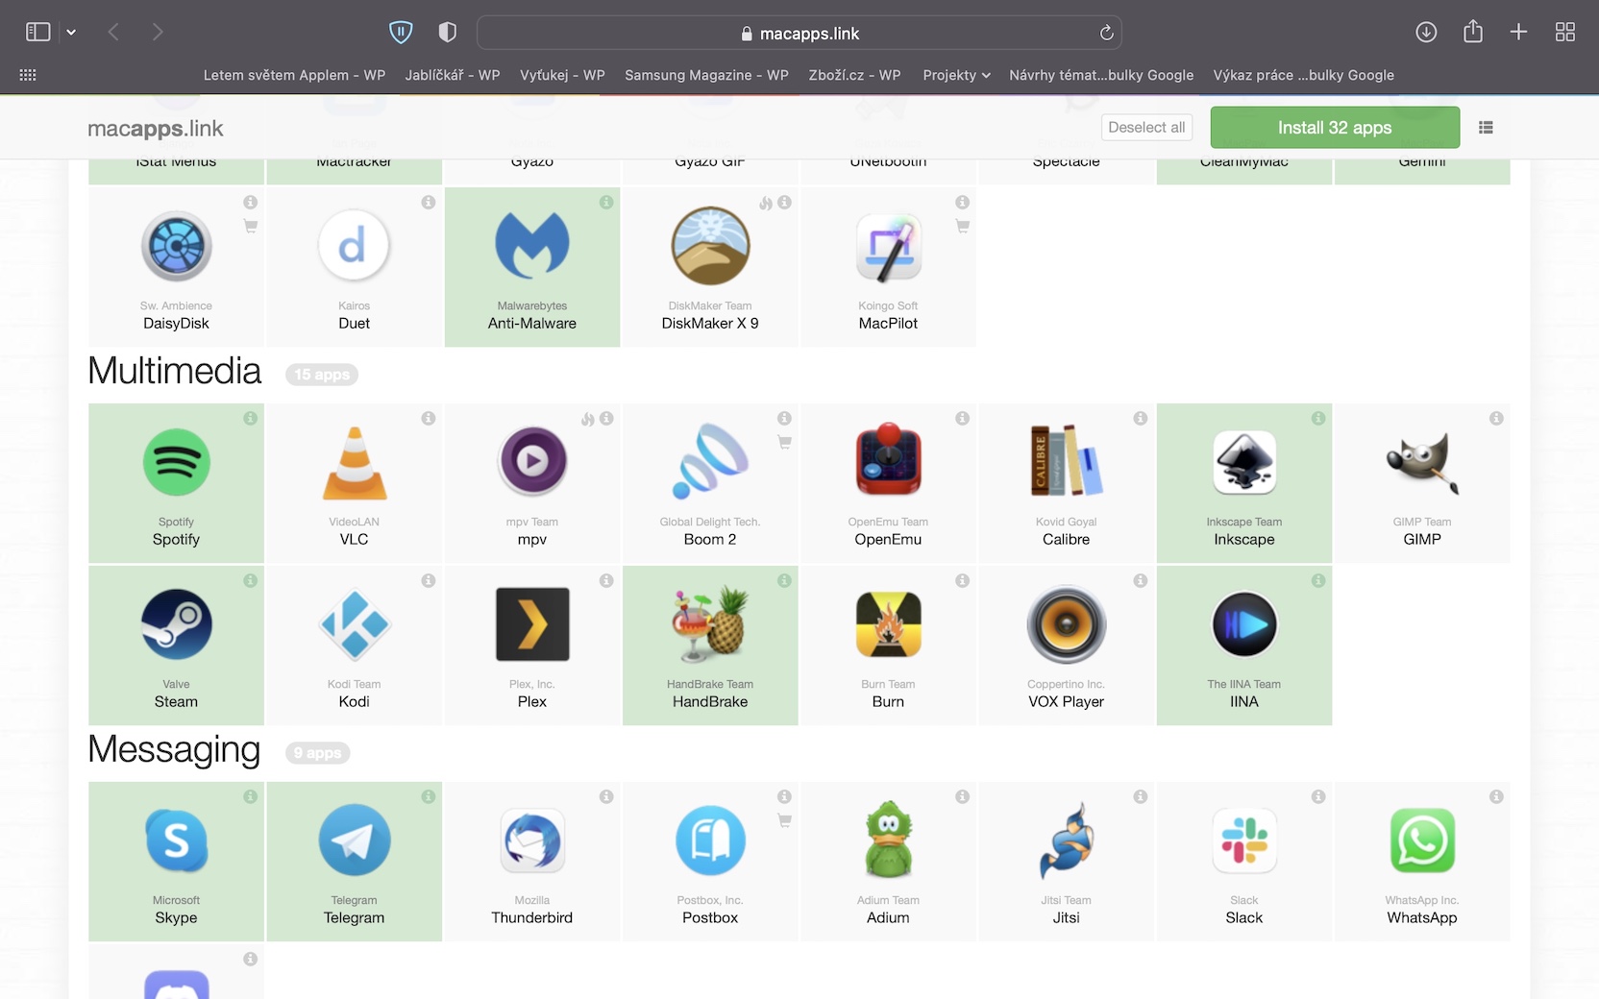
Task: Select the DaisyDisk app icon
Action: pyautogui.click(x=176, y=246)
